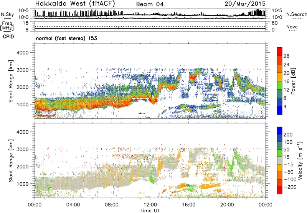
Task: Pick the blue top segment of the velocity colorbar
Action: tap(280, 131)
